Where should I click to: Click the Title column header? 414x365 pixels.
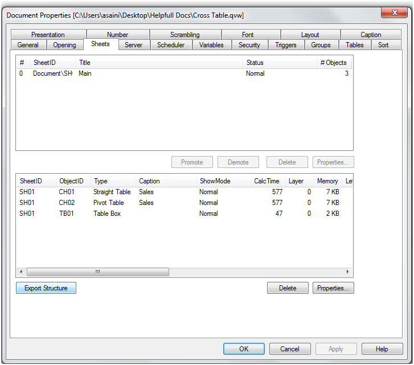159,63
